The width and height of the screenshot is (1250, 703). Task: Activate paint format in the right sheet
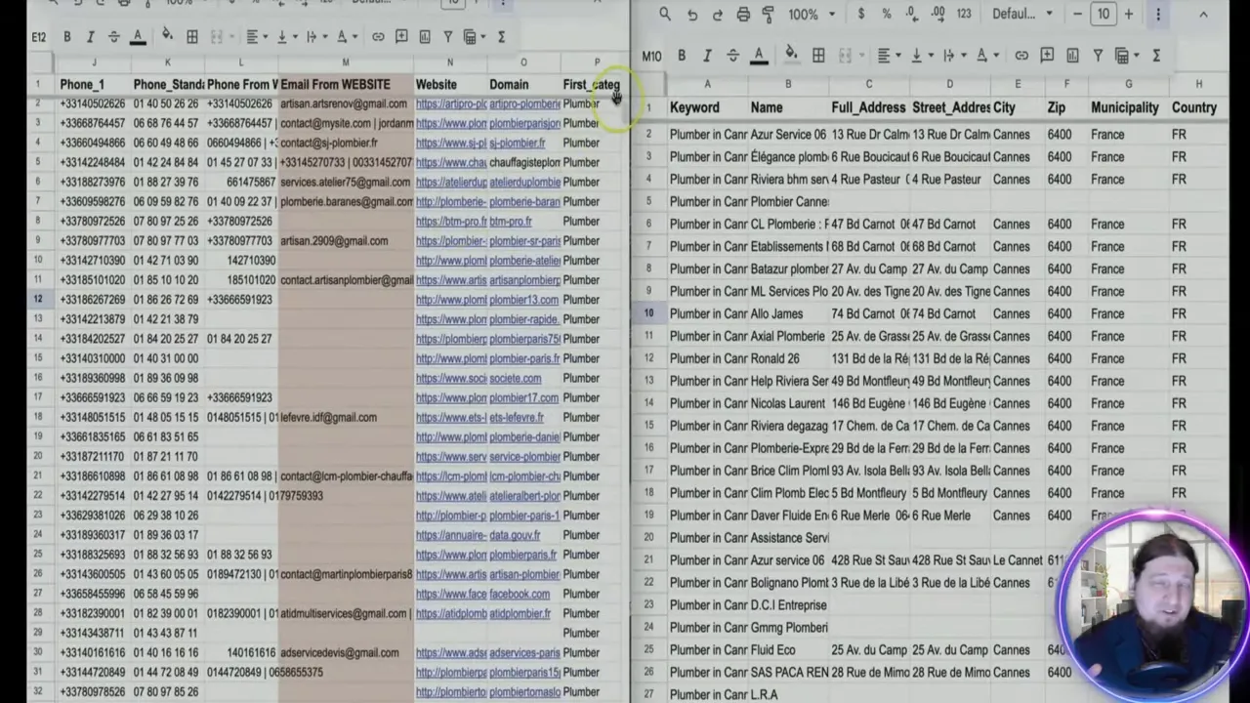pos(769,15)
